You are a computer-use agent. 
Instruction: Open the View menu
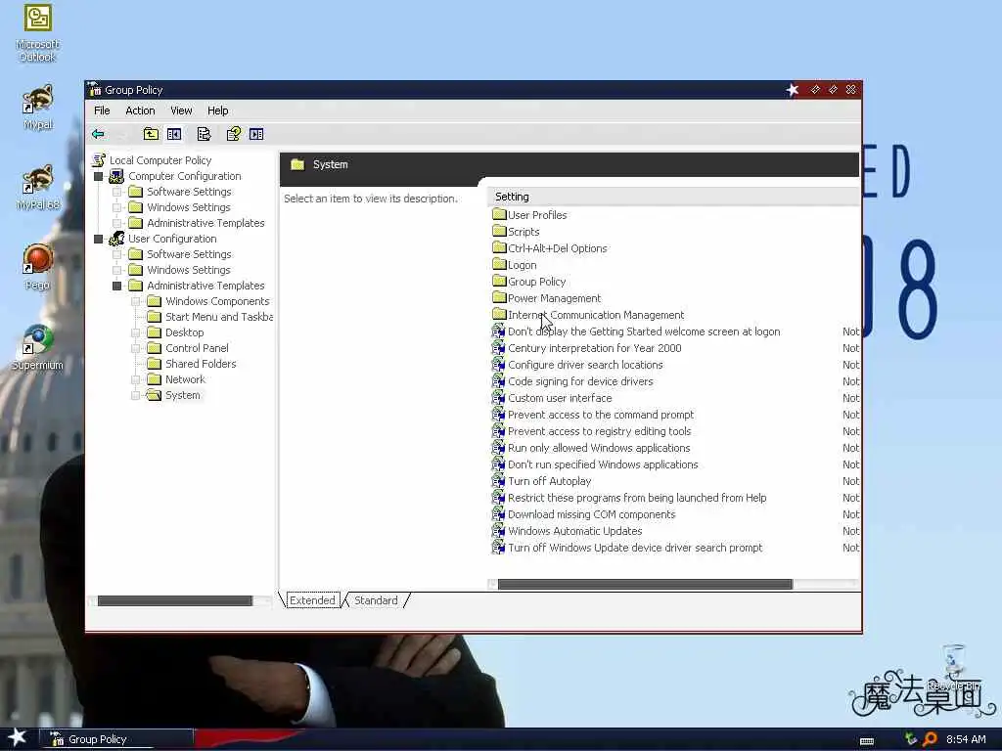click(181, 110)
